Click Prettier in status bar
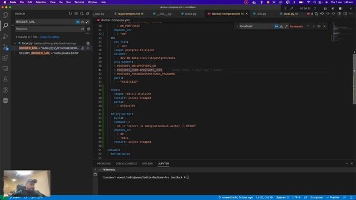356x200 pixels. 333,198
